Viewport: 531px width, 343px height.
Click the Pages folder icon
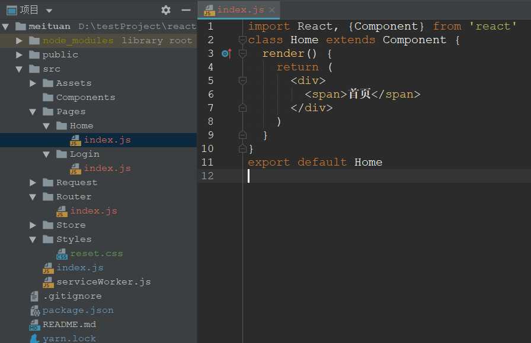[48, 112]
